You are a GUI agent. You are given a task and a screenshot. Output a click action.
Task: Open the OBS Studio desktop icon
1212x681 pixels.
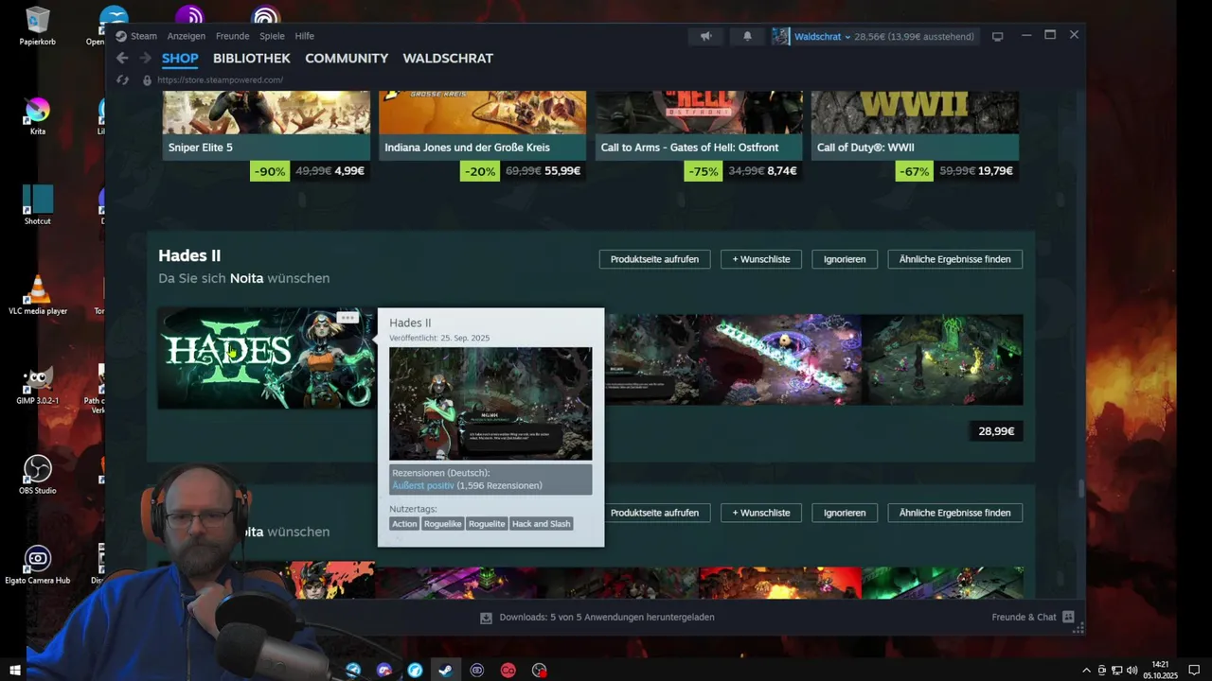point(38,474)
